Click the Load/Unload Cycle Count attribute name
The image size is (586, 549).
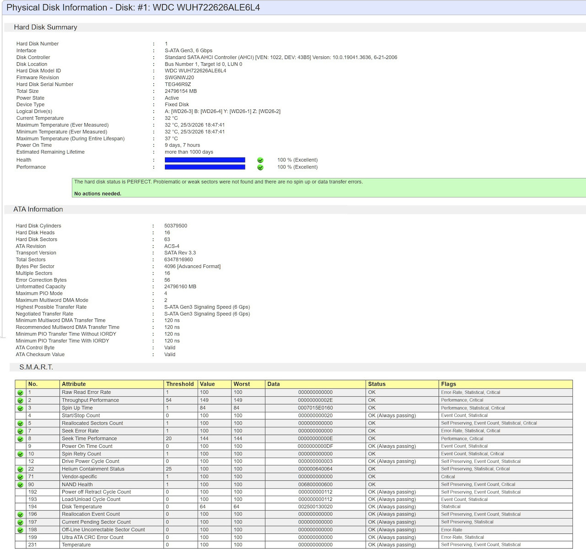point(91,500)
